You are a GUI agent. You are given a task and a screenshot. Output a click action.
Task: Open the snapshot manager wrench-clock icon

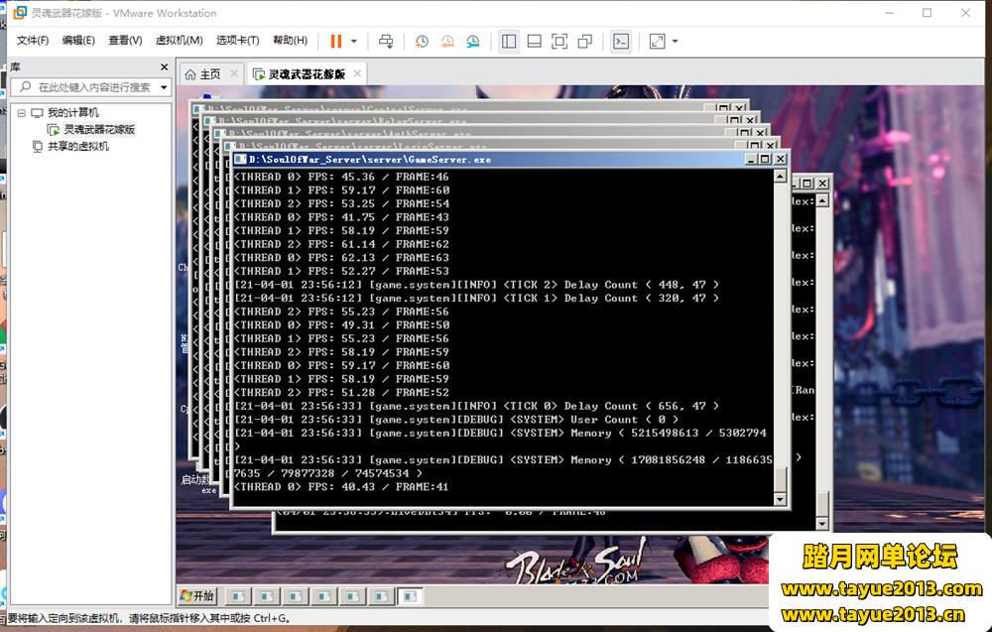click(x=473, y=41)
